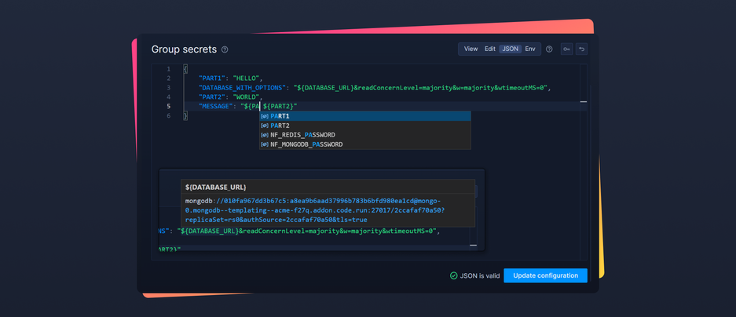The image size is (736, 317).
Task: Switch to the View mode tab
Action: pyautogui.click(x=471, y=49)
